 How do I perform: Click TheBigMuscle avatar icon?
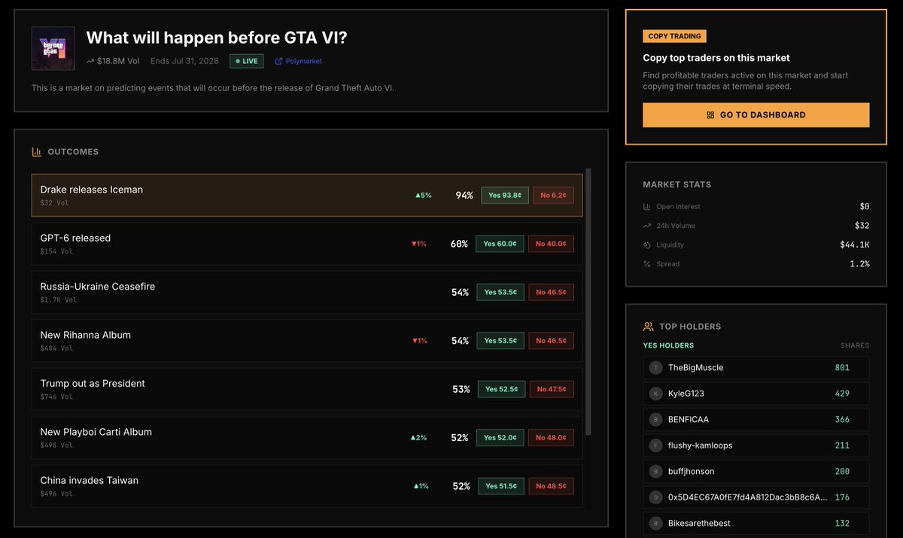point(656,368)
